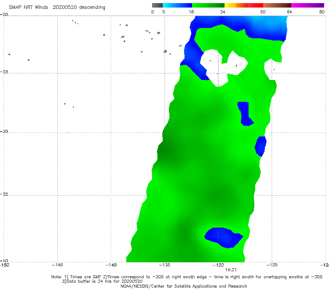The width and height of the screenshot is (329, 289).
Task: Click the '18' label under the color bar
Action: click(191, 12)
